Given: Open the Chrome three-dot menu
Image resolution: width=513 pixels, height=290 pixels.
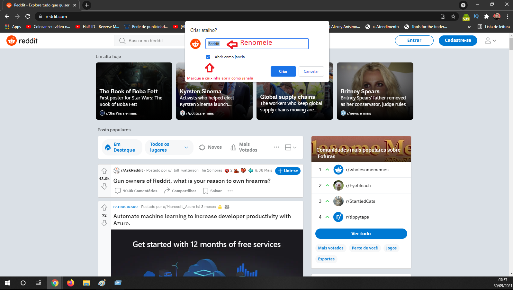Looking at the screenshot, I should point(507,16).
